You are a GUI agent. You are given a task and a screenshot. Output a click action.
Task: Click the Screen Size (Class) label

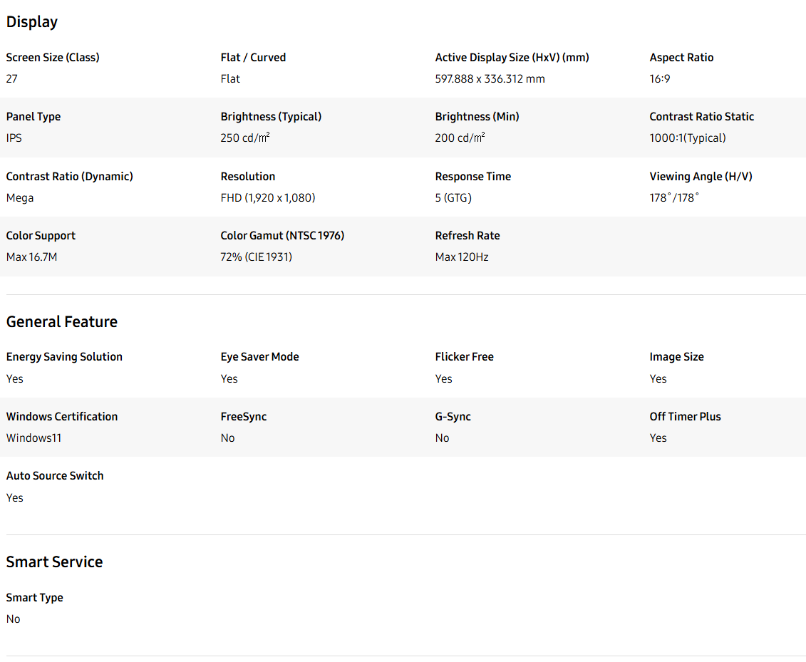tap(53, 58)
